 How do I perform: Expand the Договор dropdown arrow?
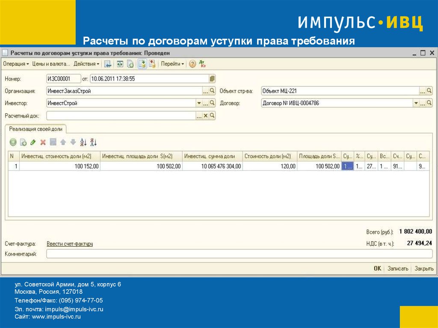click(415, 103)
